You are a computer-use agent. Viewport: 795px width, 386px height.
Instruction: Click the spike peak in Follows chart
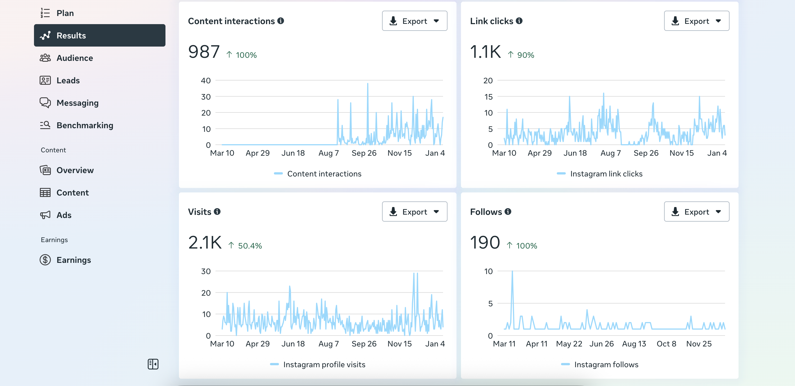point(512,271)
